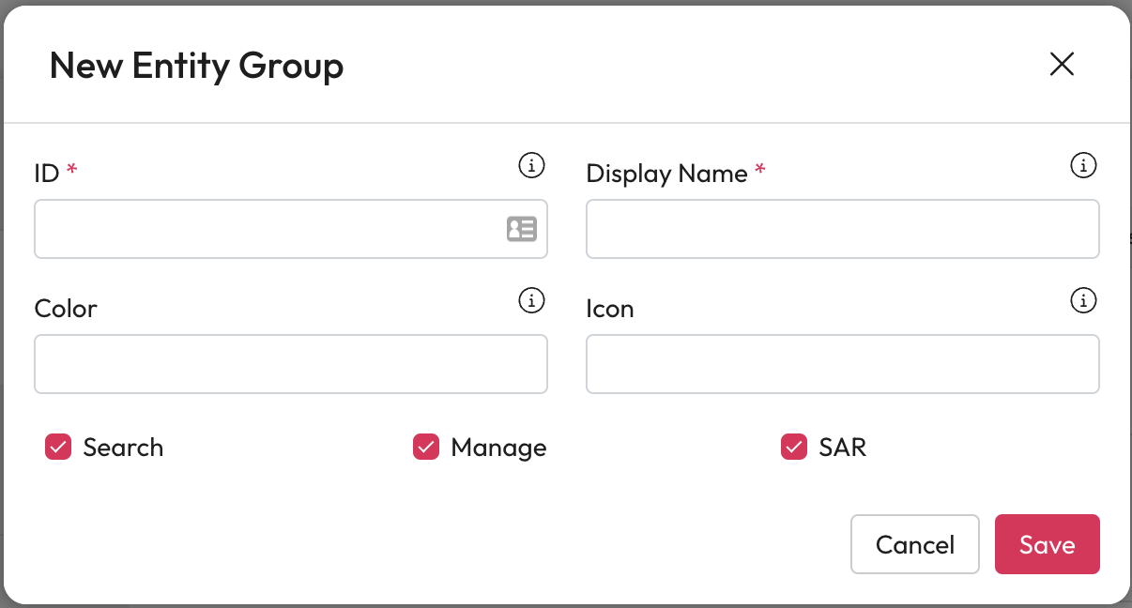Close the New Entity Group dialog with X
Image resolution: width=1132 pixels, height=608 pixels.
(x=1062, y=64)
